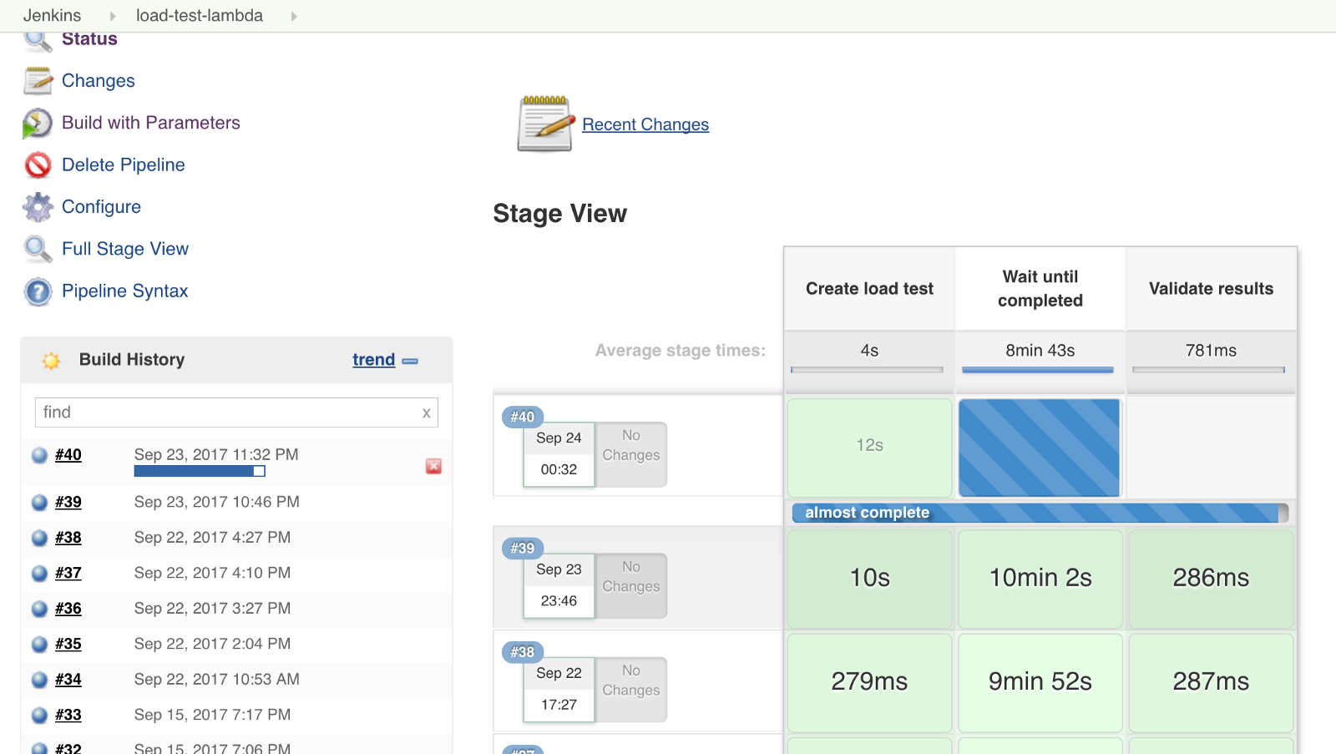Open dropdown arrow after Jenkins breadcrumb
This screenshot has height=754, width=1336.
[x=113, y=16]
